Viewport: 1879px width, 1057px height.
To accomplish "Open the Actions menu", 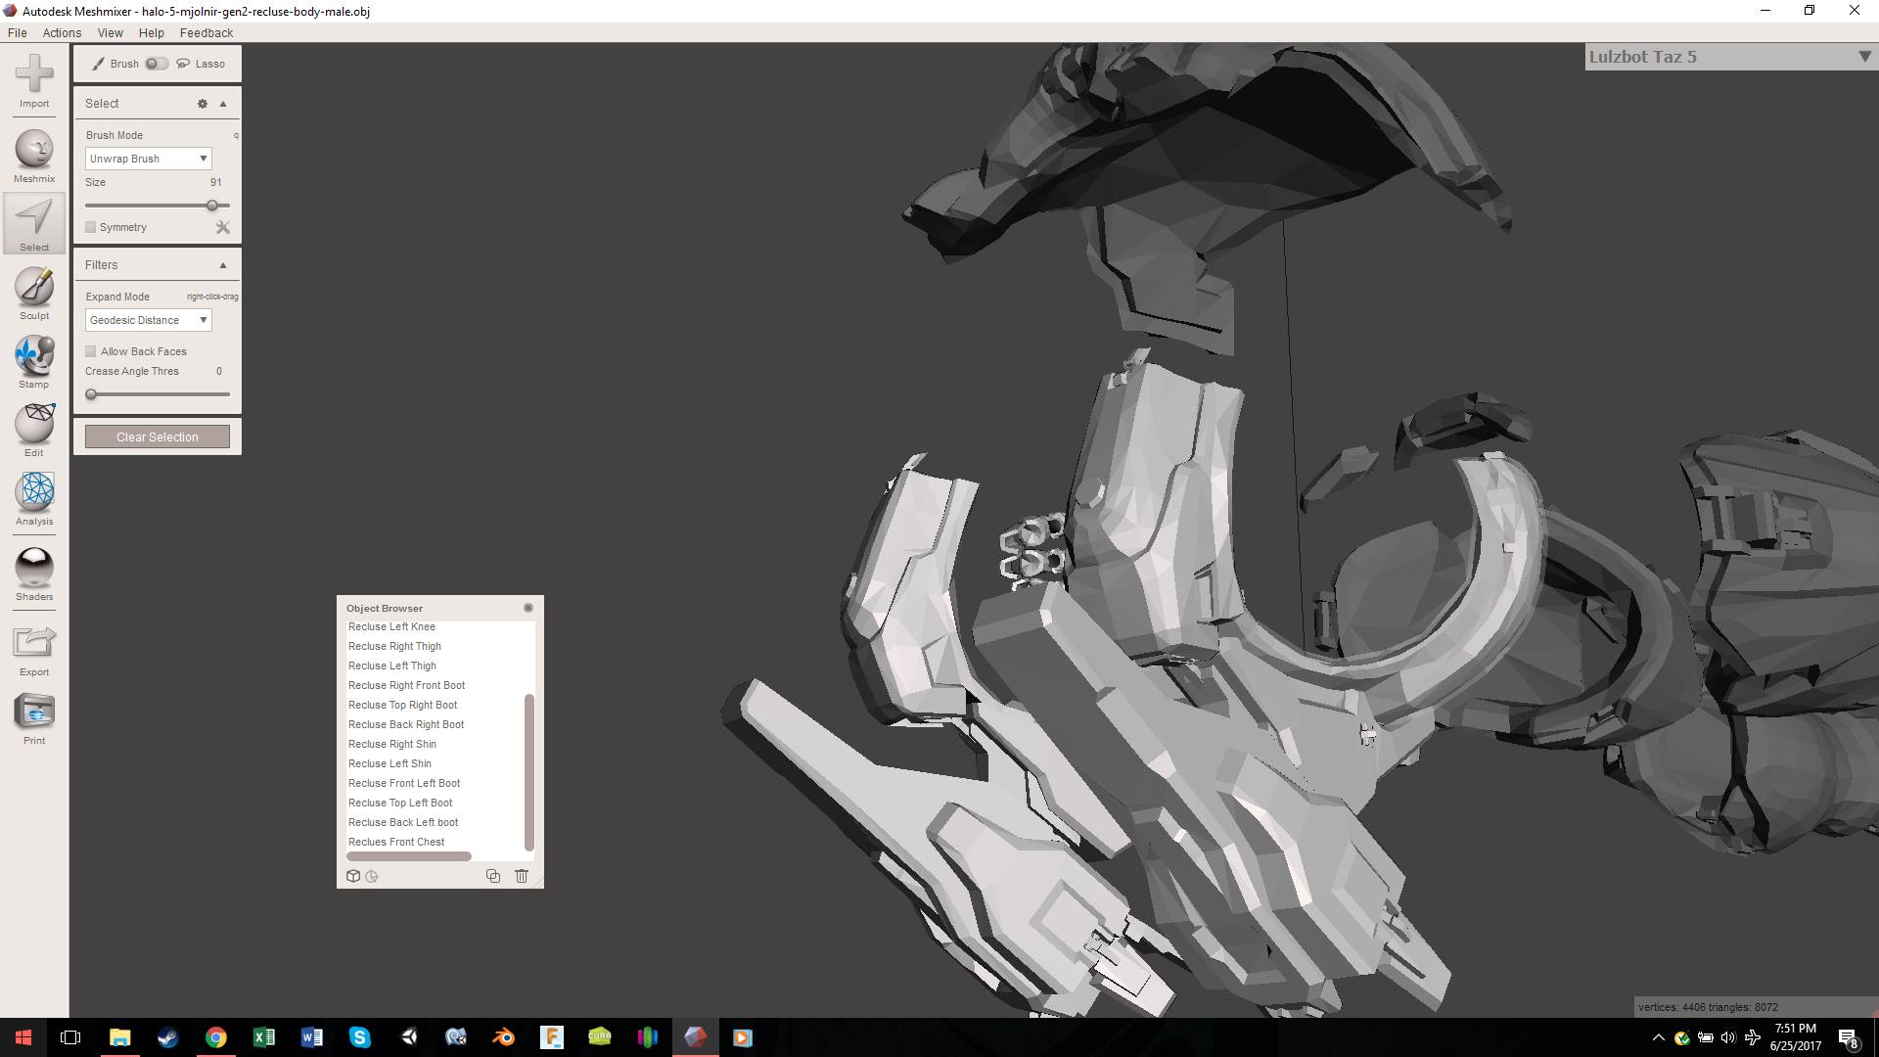I will [62, 32].
